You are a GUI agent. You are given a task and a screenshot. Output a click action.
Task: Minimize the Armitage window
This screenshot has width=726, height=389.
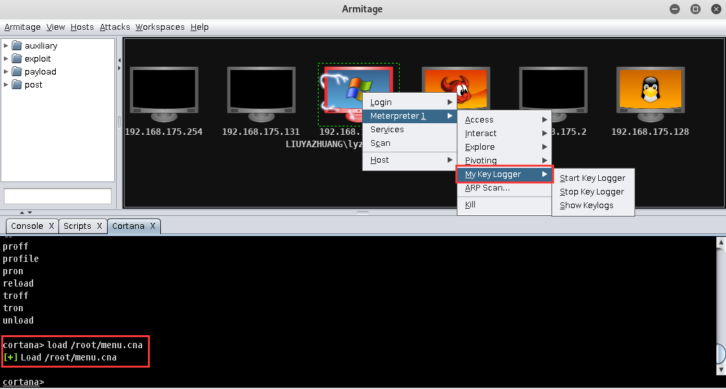coord(675,9)
